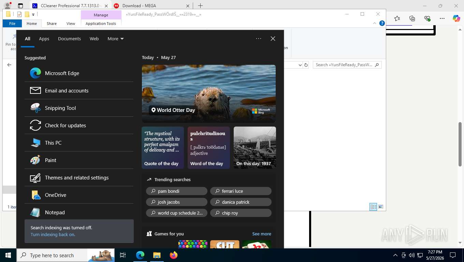The image size is (464, 262).
Task: Open the notifications center icon
Action: point(453,255)
